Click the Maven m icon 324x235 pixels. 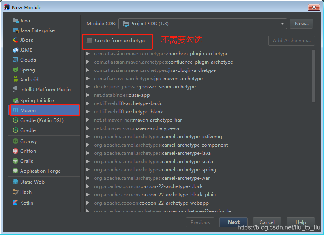(15, 111)
